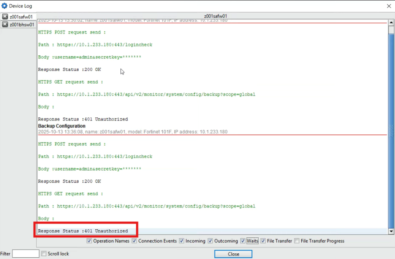Click the first 'Response Status :200 OK' line
The width and height of the screenshot is (395, 259).
click(69, 70)
